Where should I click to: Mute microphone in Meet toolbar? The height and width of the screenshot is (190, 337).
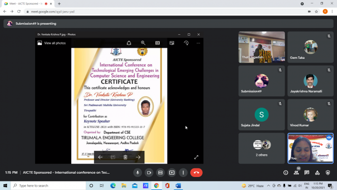[x=138, y=173]
